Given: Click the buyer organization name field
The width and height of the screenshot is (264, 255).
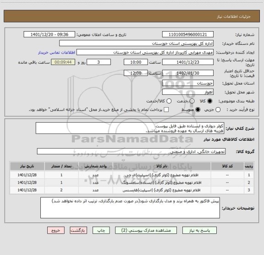Looking at the screenshot, I should [137, 43].
